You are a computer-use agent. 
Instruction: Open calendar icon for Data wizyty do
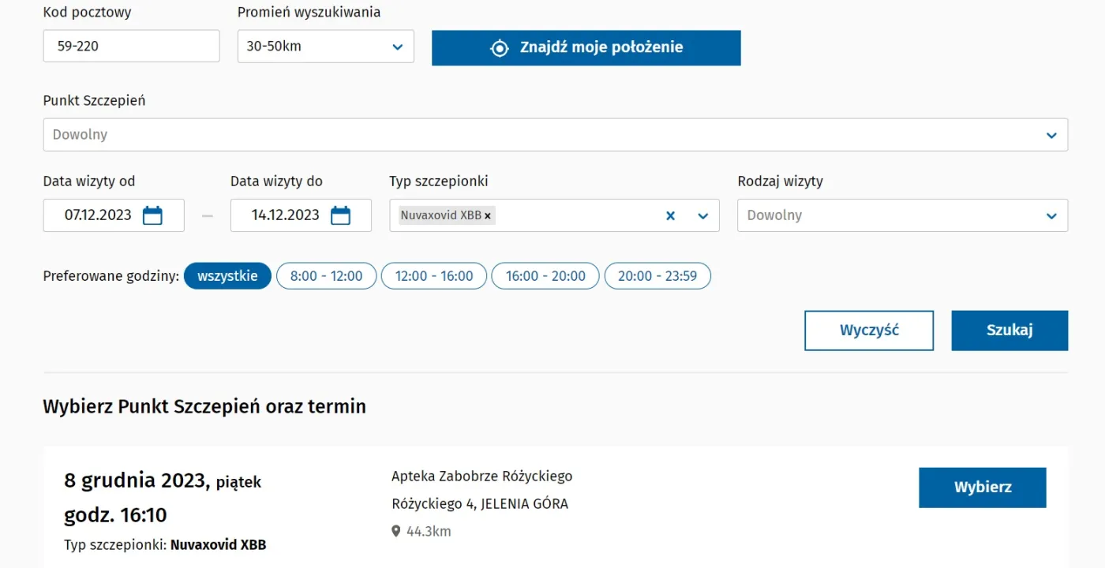tap(340, 215)
